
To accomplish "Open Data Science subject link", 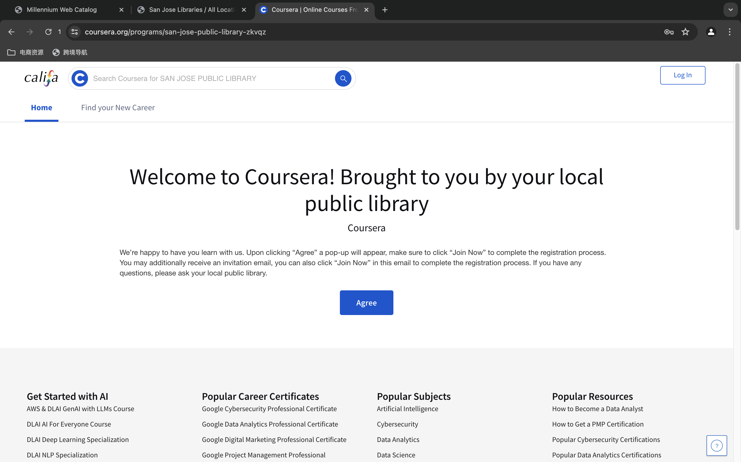I will pyautogui.click(x=396, y=455).
